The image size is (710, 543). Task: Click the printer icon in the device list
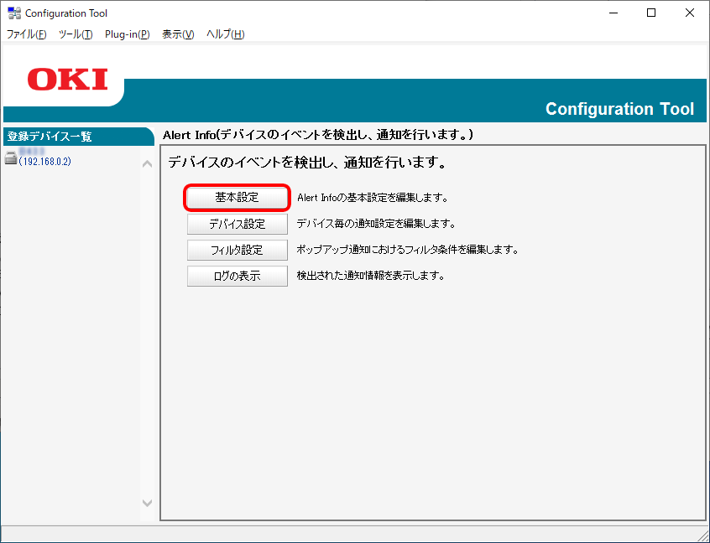click(x=11, y=159)
